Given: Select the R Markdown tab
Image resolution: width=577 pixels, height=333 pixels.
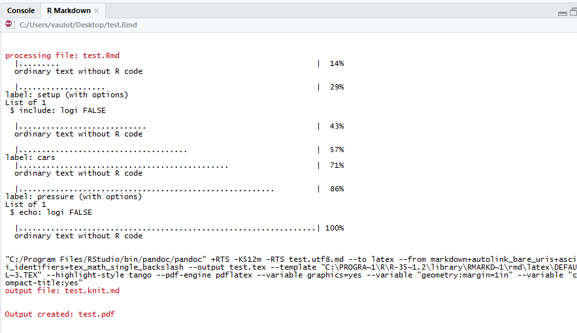Looking at the screenshot, I should pos(67,10).
